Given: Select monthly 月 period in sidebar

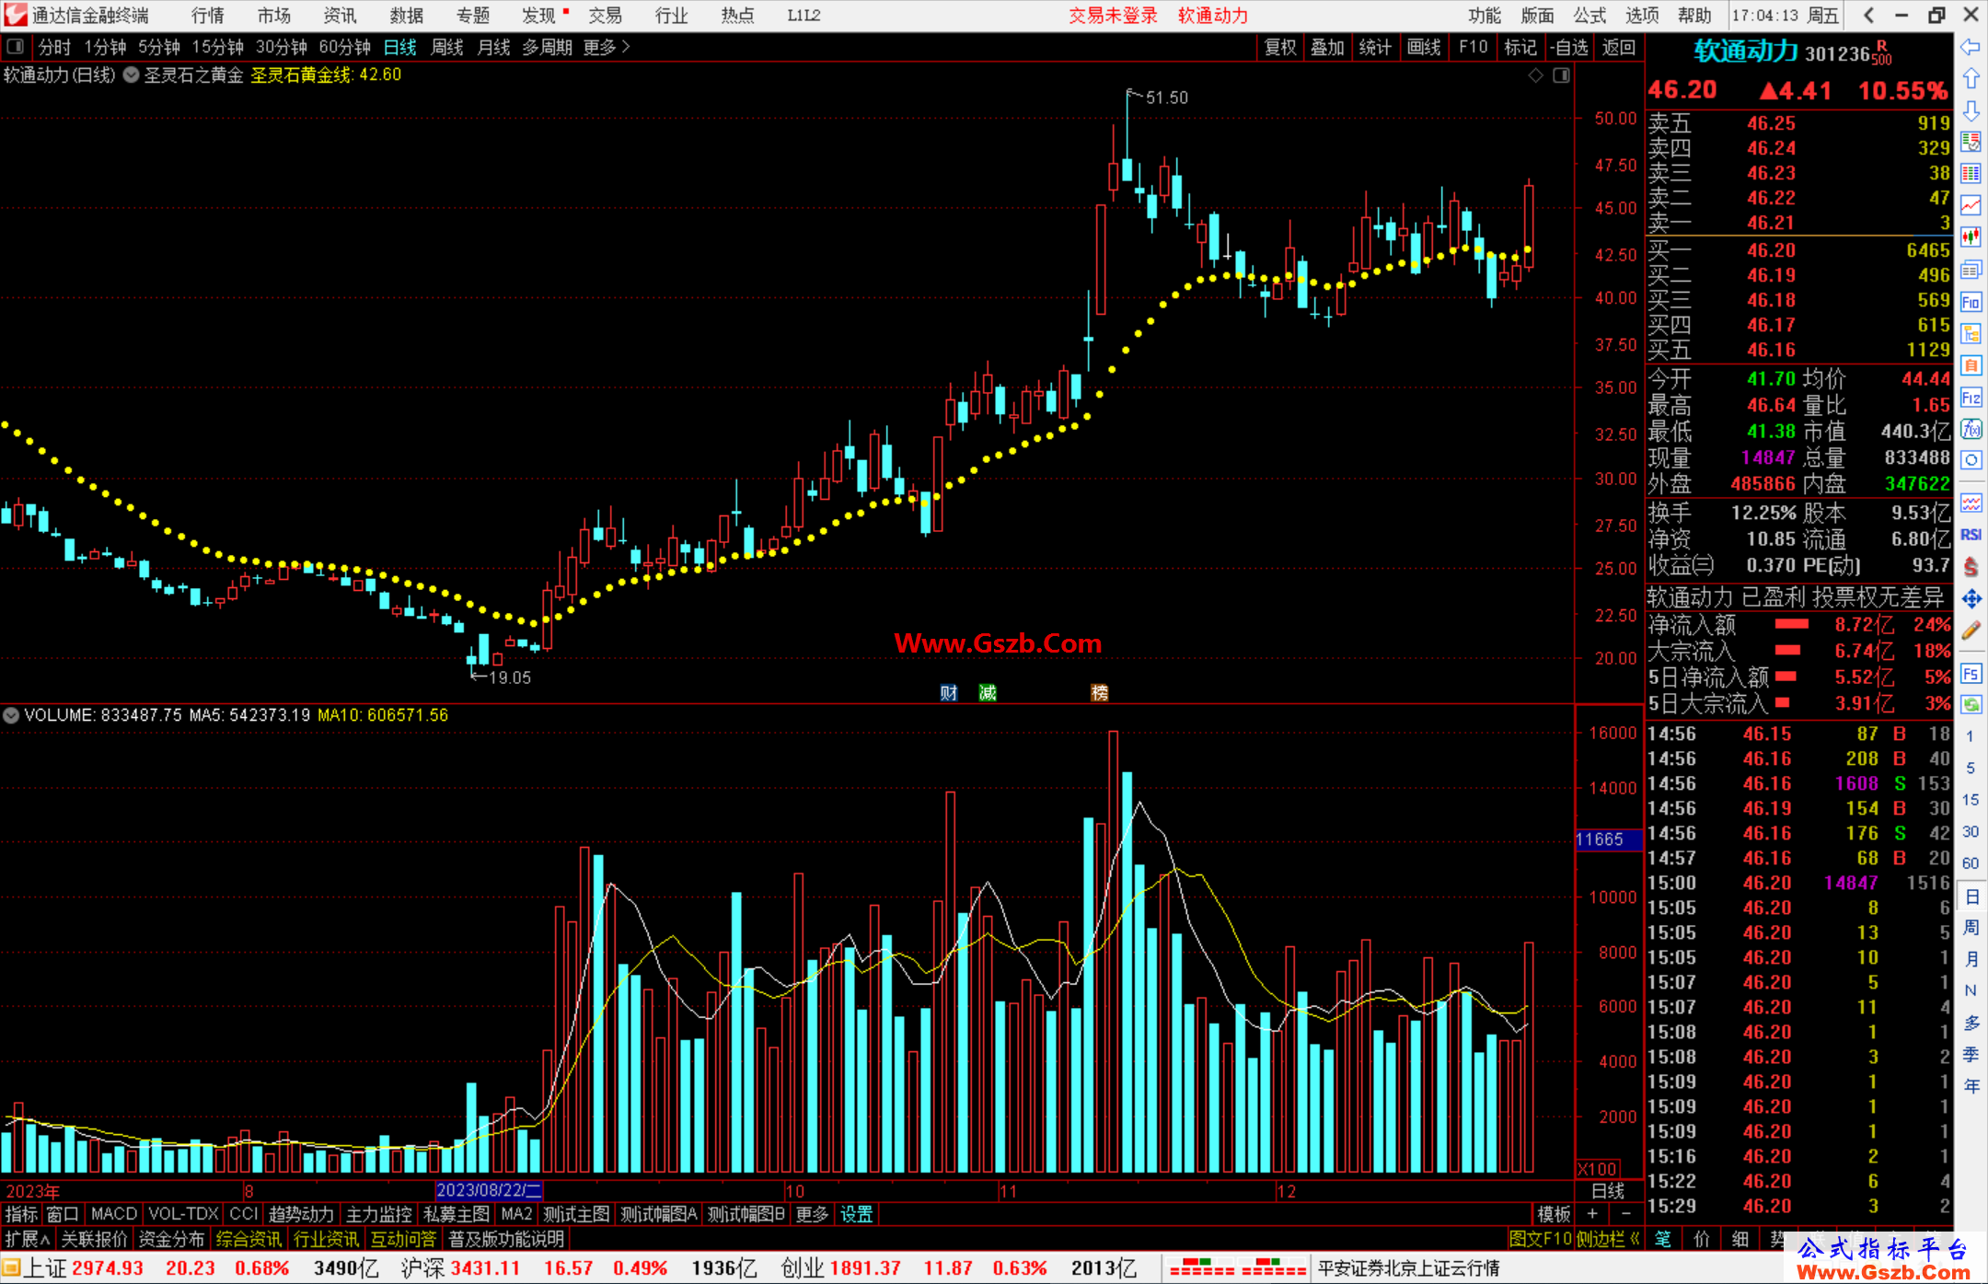Looking at the screenshot, I should [x=1971, y=959].
